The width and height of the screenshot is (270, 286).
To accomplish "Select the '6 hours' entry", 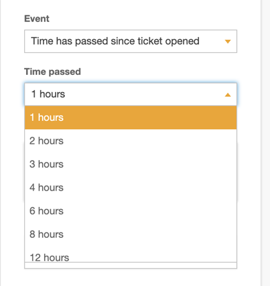I will pyautogui.click(x=131, y=211).
